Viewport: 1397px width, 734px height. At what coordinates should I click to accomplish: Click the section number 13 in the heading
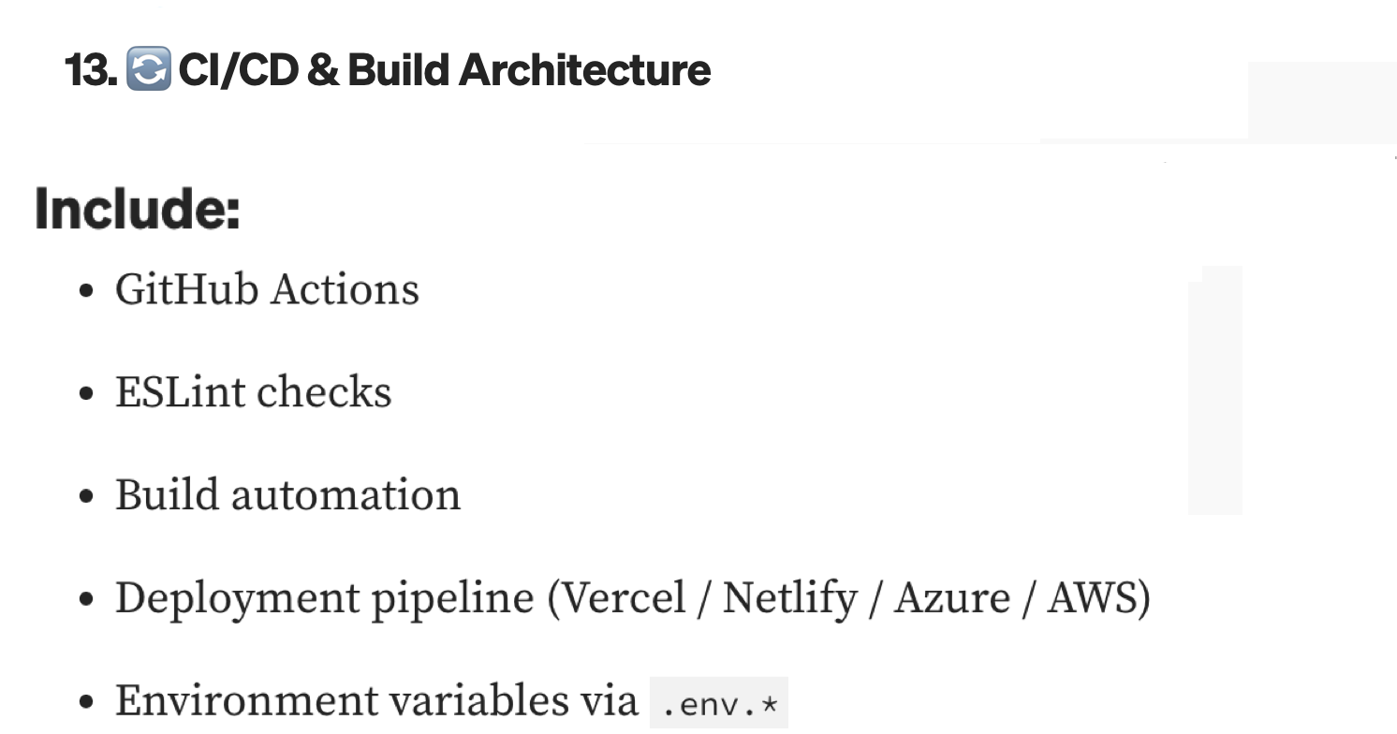click(90, 70)
